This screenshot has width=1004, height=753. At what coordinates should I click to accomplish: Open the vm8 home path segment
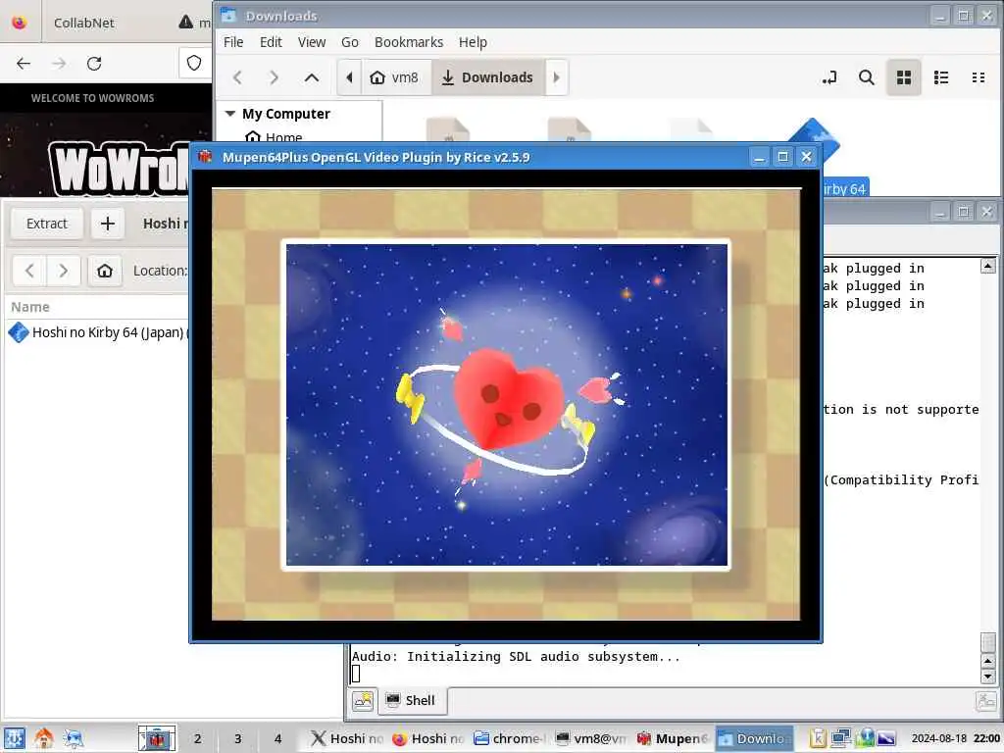coord(394,77)
